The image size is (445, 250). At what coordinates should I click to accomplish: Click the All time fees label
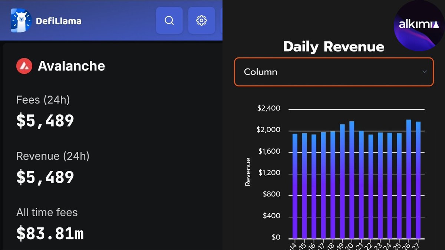[47, 212]
